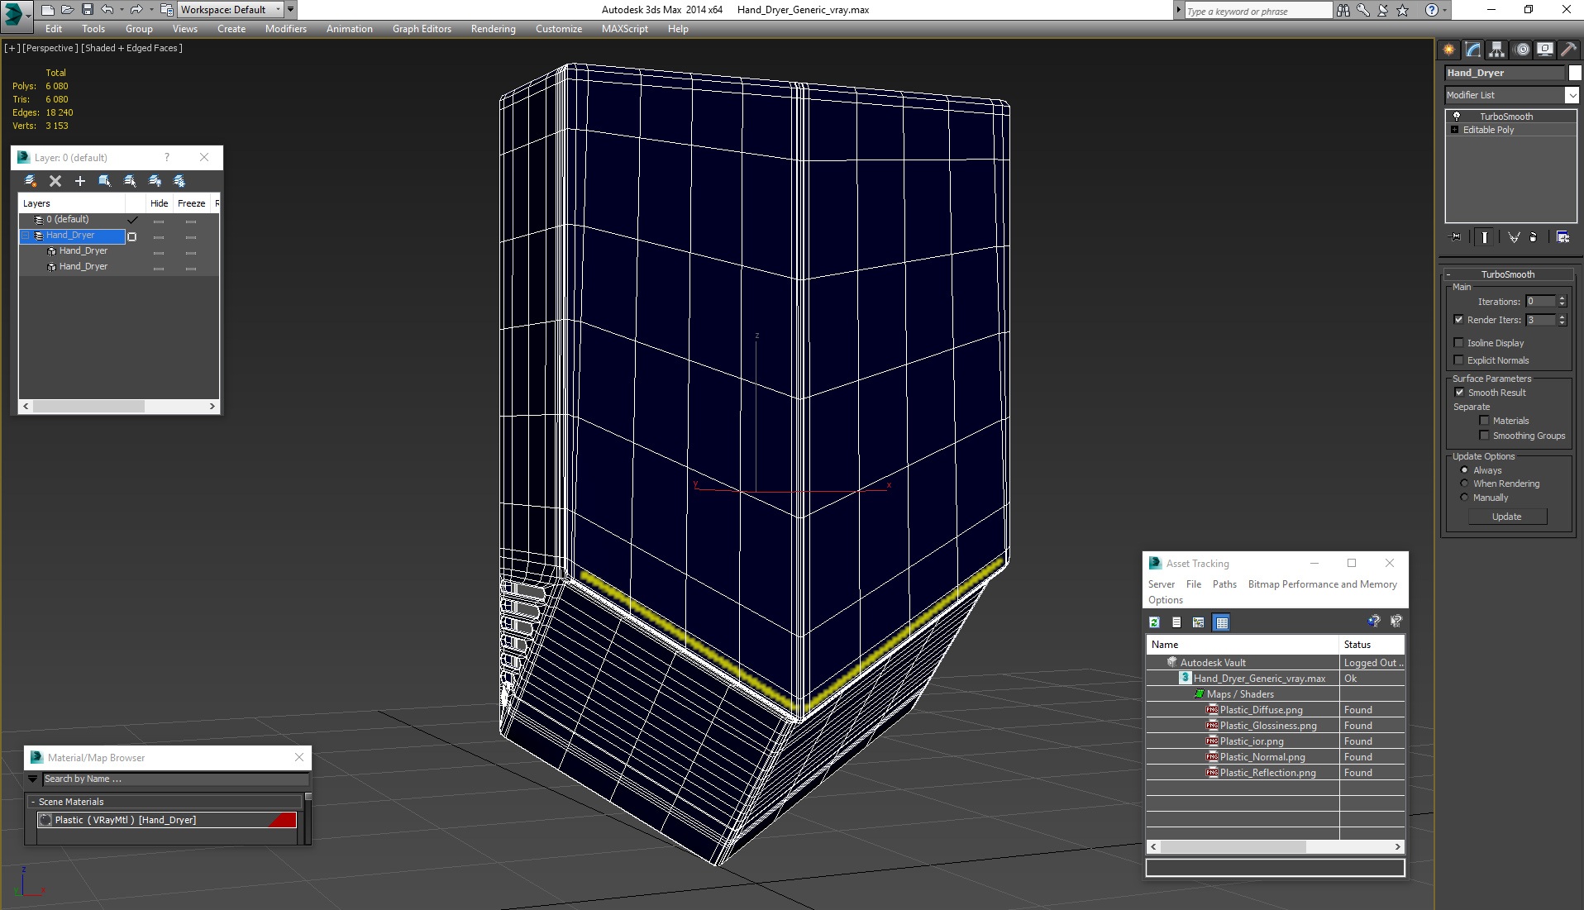The height and width of the screenshot is (910, 1584).
Task: Click the Perspective viewport label
Action: [50, 48]
